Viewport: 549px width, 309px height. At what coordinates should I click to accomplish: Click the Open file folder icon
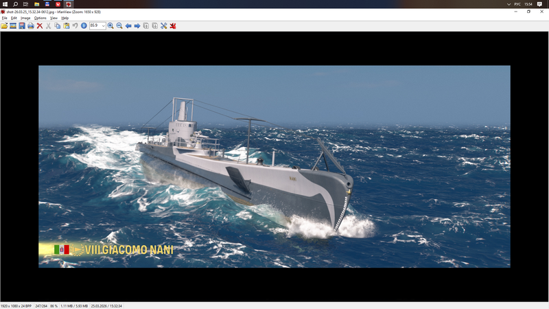point(4,25)
